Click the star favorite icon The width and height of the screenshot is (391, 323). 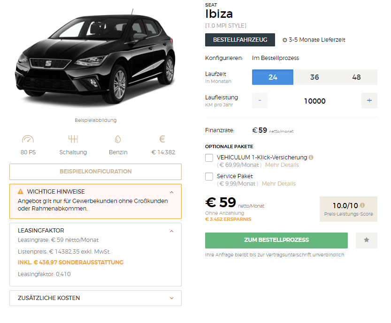[x=366, y=240]
